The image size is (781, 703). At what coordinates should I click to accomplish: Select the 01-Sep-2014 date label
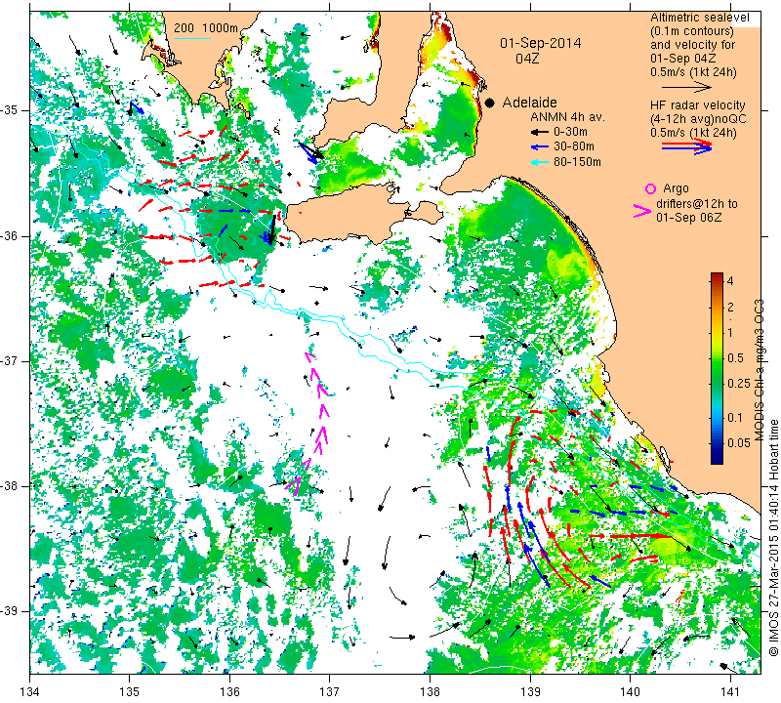[x=541, y=43]
